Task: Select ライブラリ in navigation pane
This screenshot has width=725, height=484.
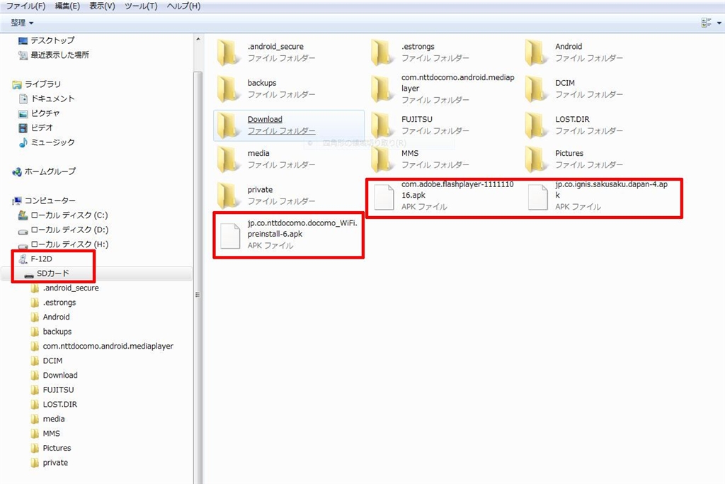Action: (37, 84)
